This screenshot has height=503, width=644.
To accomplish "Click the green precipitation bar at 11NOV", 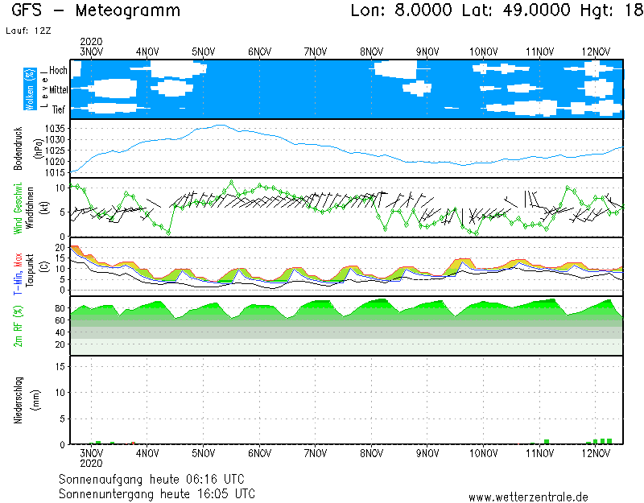I will click(547, 442).
